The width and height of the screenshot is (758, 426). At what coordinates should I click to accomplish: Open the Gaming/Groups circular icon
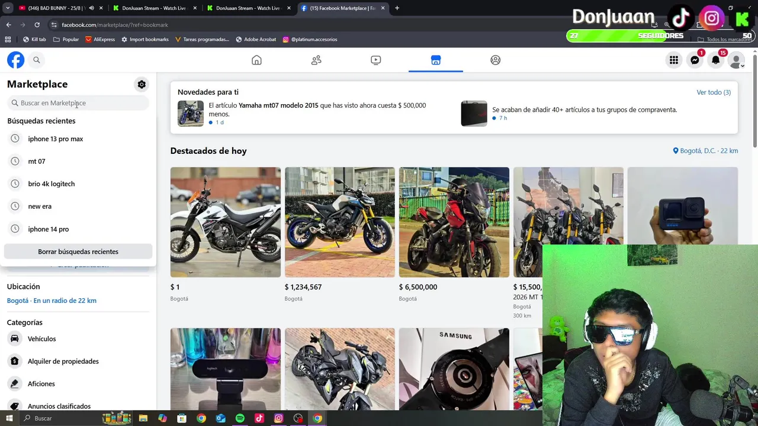pos(496,60)
